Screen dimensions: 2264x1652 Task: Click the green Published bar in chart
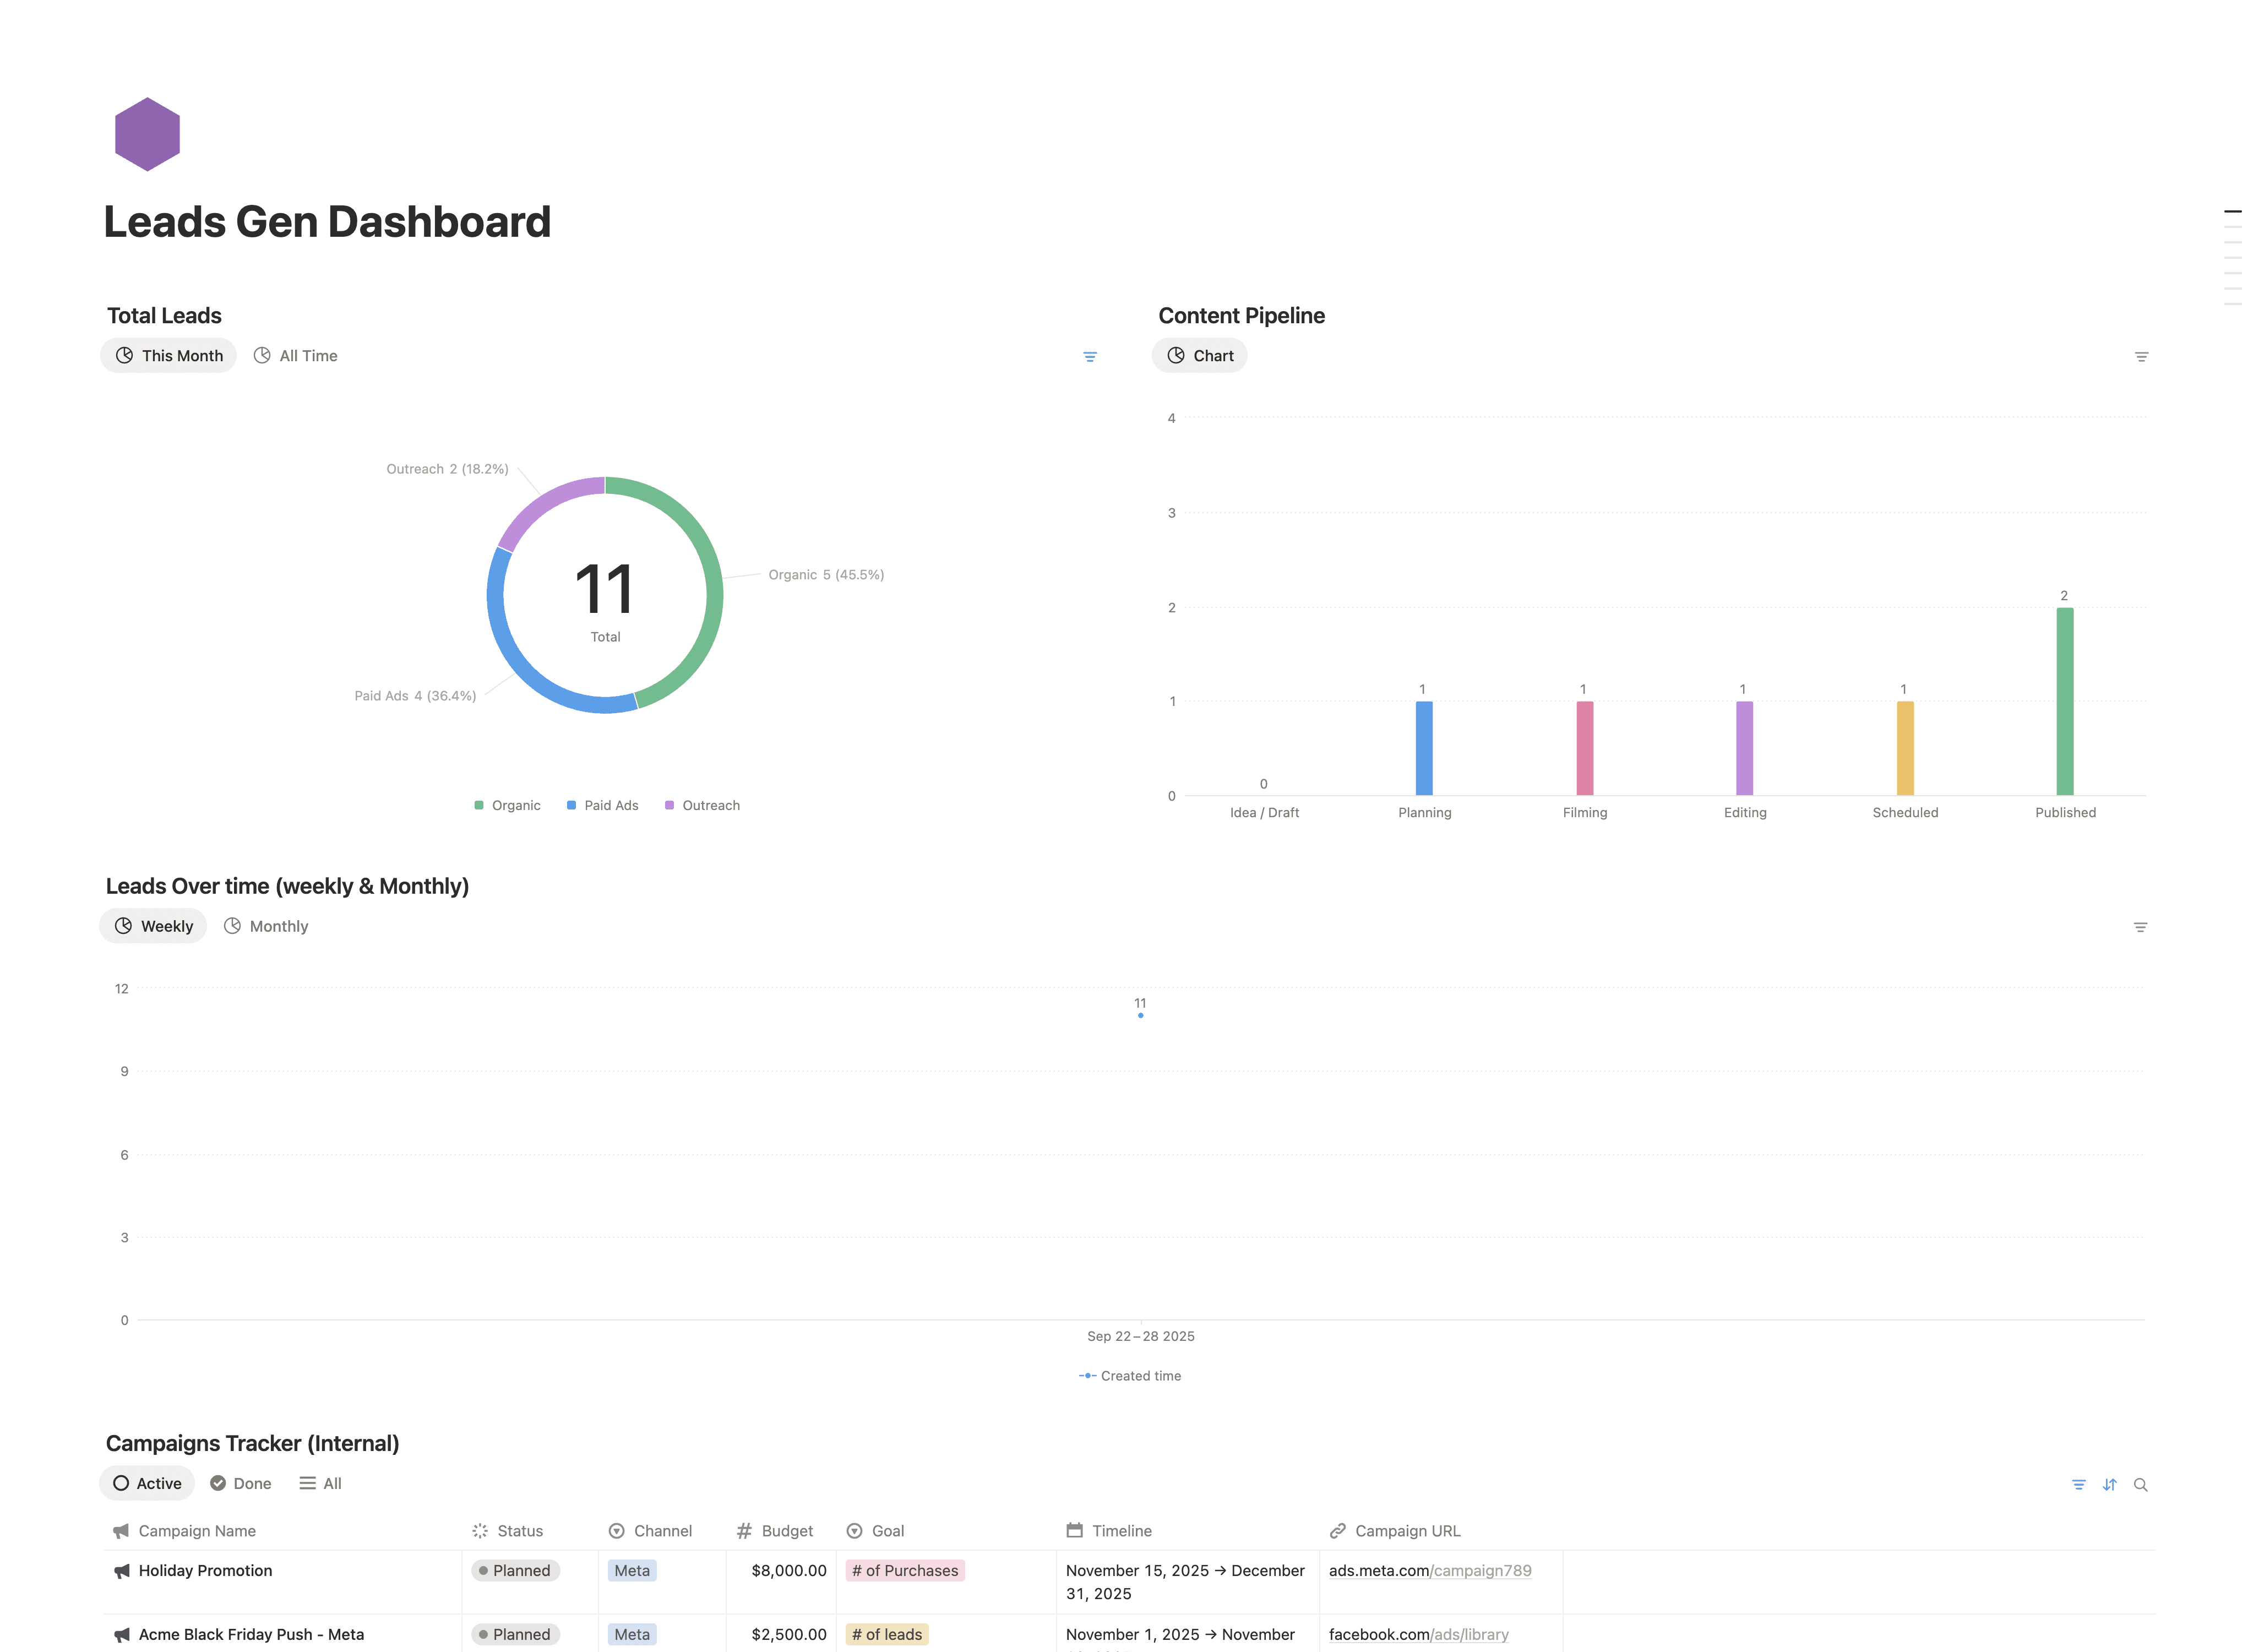coord(2064,702)
